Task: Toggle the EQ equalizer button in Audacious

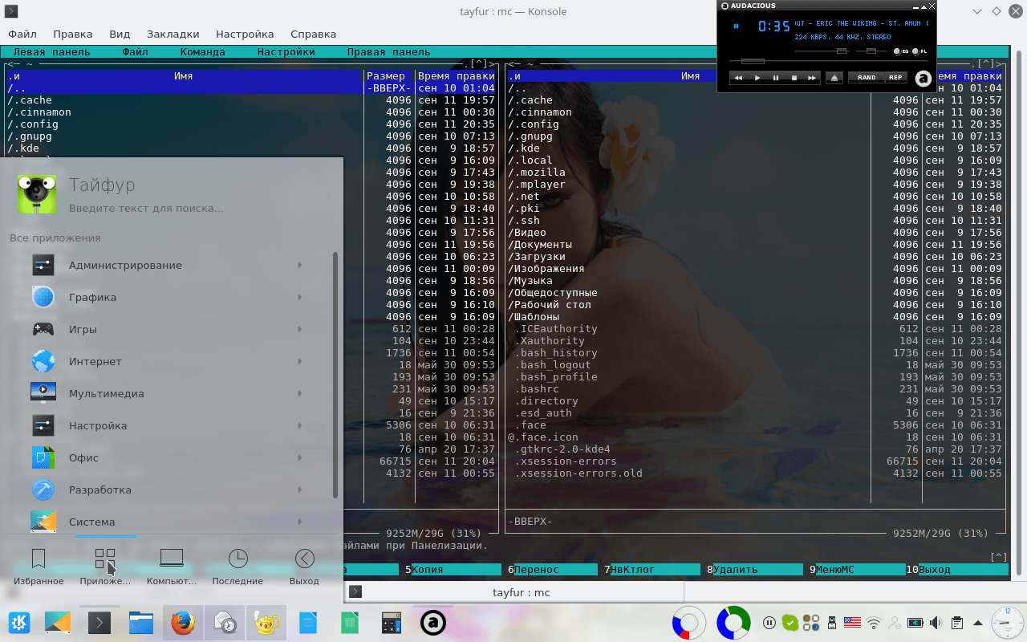Action: tap(899, 51)
